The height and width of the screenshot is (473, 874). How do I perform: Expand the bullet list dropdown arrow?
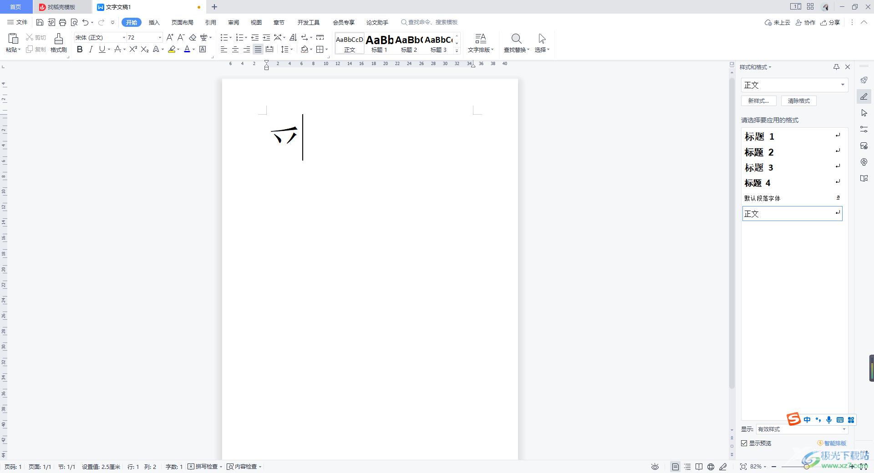coord(230,37)
